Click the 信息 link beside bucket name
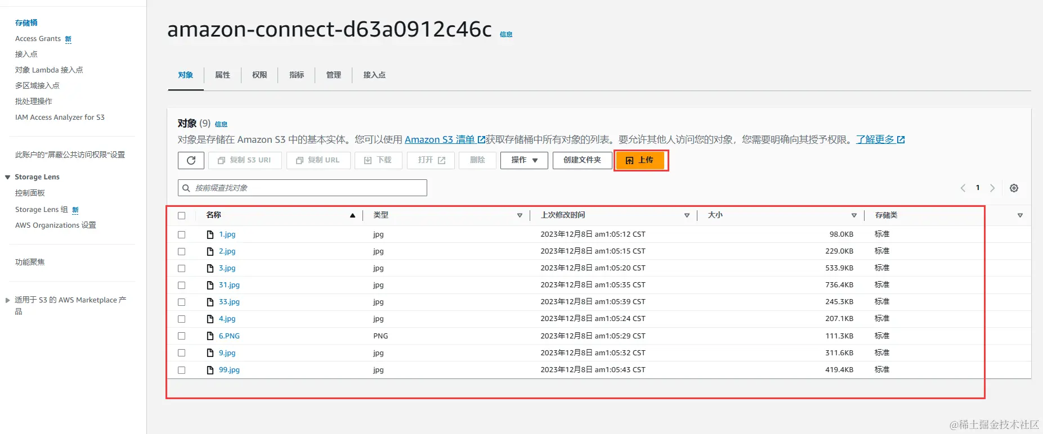The height and width of the screenshot is (434, 1043). tap(506, 34)
